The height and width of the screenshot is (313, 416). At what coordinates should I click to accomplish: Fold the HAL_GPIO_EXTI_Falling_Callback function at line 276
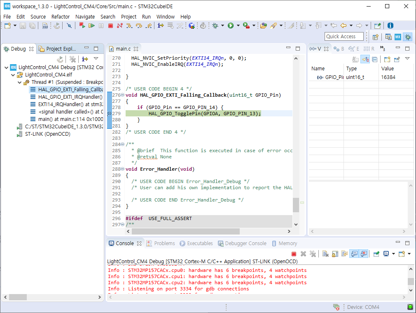coord(123,95)
